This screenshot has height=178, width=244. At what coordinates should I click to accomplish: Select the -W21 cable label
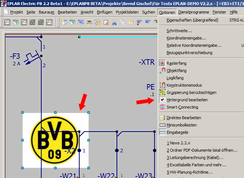point(68,175)
